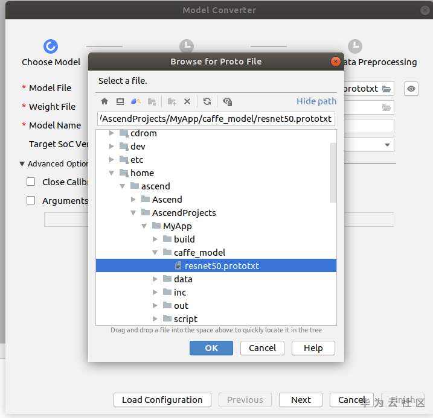Image resolution: width=433 pixels, height=418 pixels.
Task: Select the AscendProjects folder row
Action: coord(216,212)
